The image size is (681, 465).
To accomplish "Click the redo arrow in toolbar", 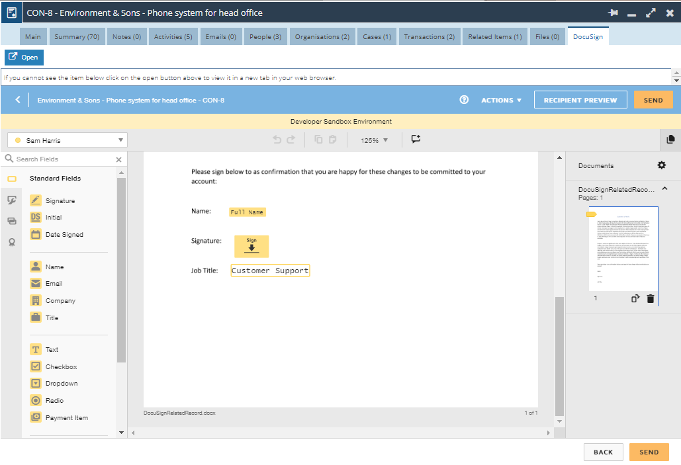I will pyautogui.click(x=291, y=140).
